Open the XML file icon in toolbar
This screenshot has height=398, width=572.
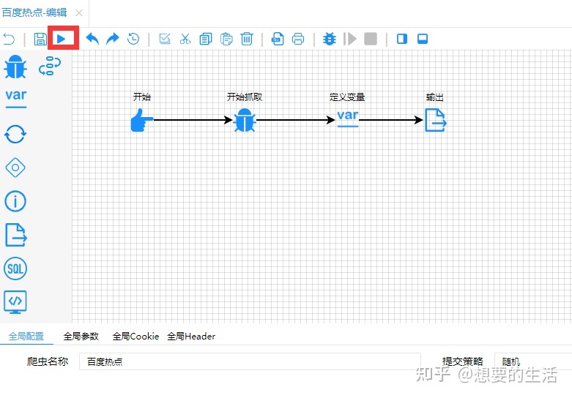(x=278, y=39)
